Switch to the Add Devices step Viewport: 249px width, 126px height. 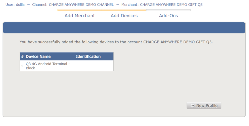click(124, 16)
